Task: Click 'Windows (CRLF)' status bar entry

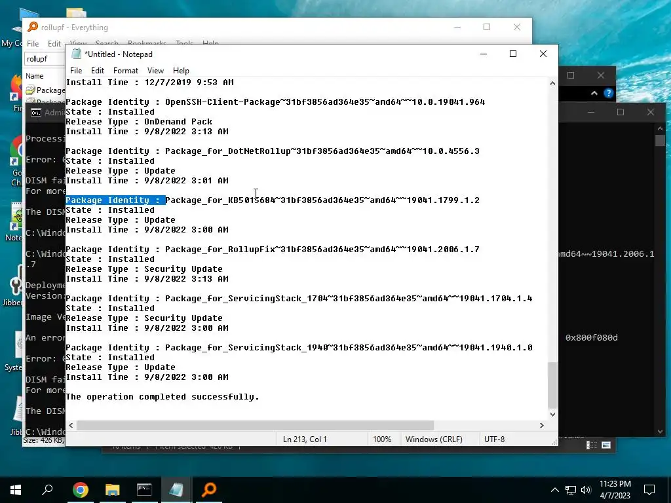Action: pos(434,439)
